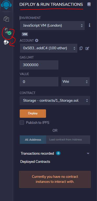
Task: Expand the Transactions recorded section
Action: point(55,153)
